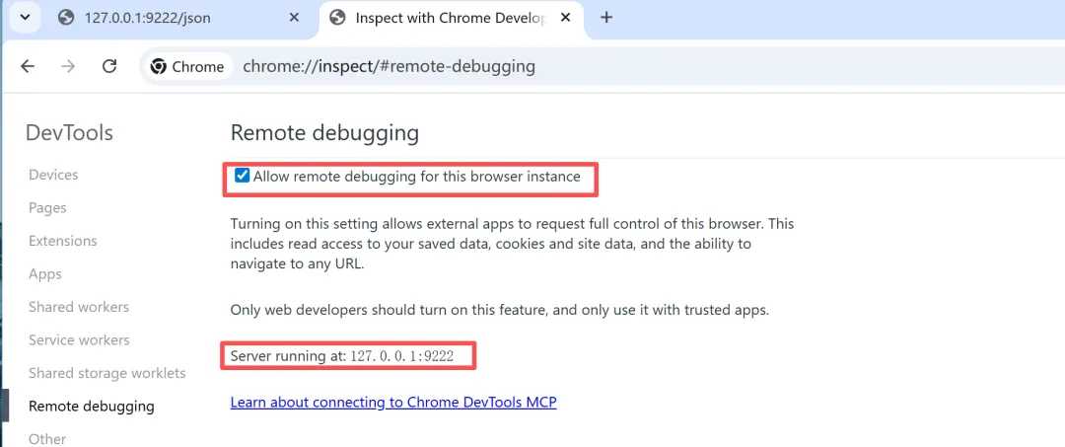Viewport: 1065px width, 447px height.
Task: Select the Inspect with Chrome Developer Tools tab
Action: [444, 18]
